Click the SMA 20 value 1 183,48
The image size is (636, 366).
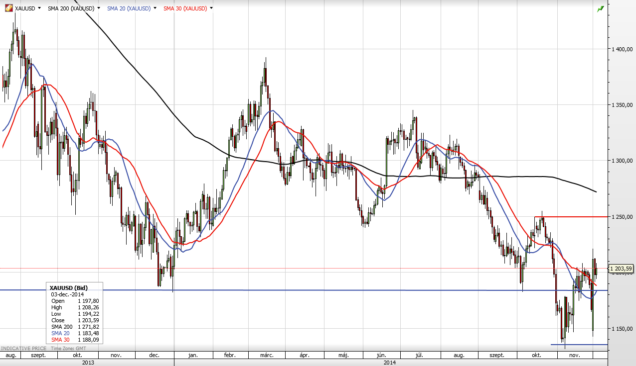88,333
